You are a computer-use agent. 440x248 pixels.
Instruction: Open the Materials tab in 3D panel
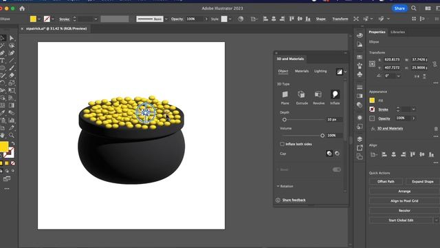click(x=302, y=71)
